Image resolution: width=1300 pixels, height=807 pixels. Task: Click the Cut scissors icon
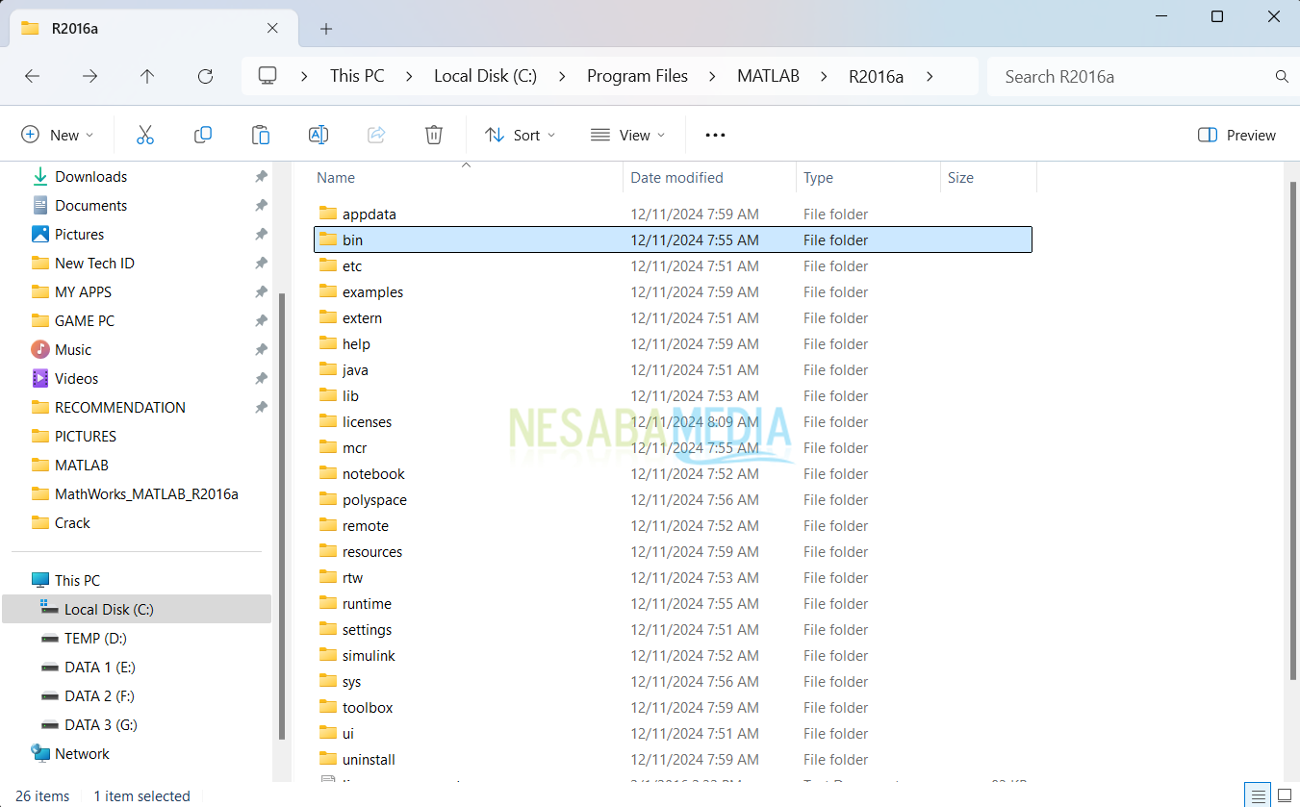tap(145, 135)
